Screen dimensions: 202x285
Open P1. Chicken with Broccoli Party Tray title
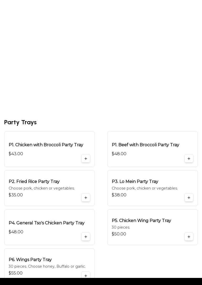(46, 145)
